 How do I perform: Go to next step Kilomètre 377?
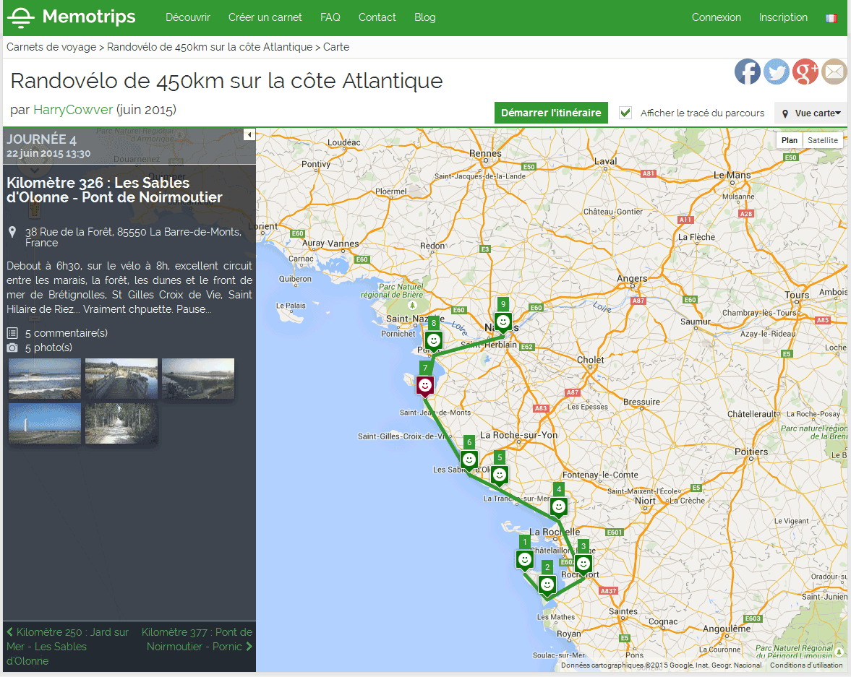pyautogui.click(x=197, y=639)
